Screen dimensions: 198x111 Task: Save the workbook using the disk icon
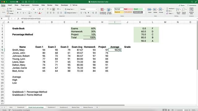tap(26, 2)
